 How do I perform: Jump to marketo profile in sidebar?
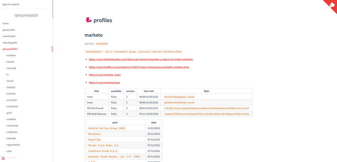click(x=11, y=55)
